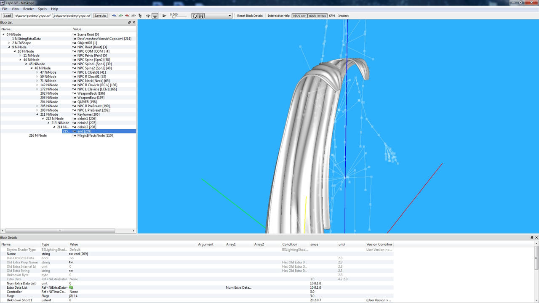Float the Block Details panel
The width and height of the screenshot is (539, 303).
tap(531, 237)
